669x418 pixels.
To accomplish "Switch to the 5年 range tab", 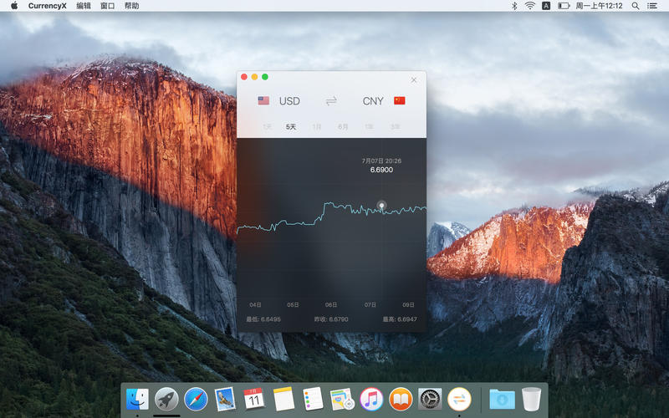I will click(395, 127).
